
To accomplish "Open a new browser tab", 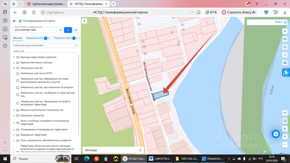I will pyautogui.click(x=113, y=4).
